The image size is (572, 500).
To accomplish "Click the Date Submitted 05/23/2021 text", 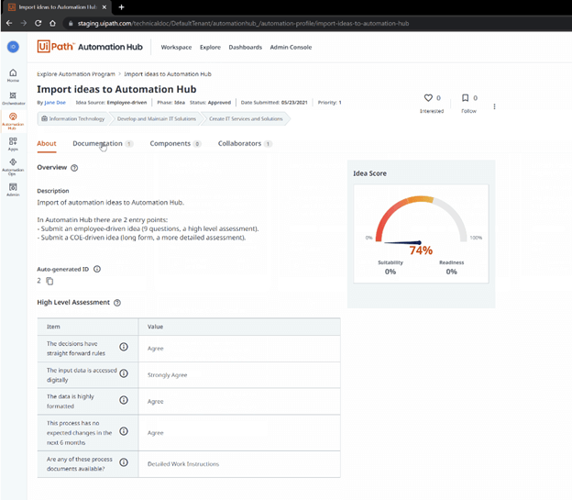I will (274, 103).
